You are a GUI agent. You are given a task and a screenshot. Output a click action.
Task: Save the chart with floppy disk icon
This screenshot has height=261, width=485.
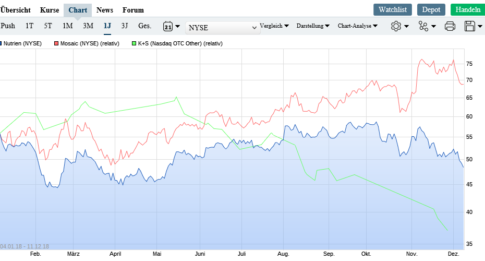click(x=469, y=26)
